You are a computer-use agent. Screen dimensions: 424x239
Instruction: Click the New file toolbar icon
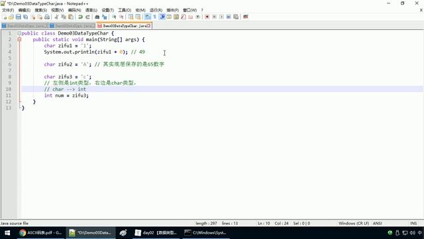click(5, 17)
